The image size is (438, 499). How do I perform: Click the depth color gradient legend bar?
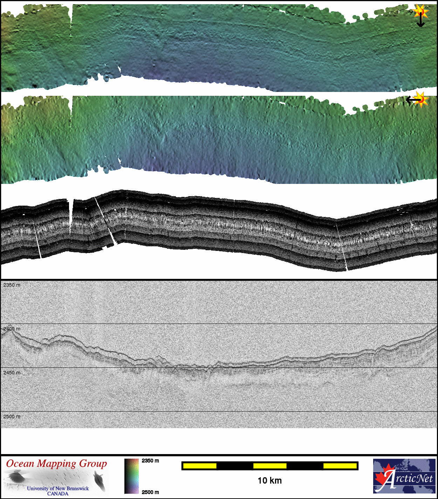[131, 476]
